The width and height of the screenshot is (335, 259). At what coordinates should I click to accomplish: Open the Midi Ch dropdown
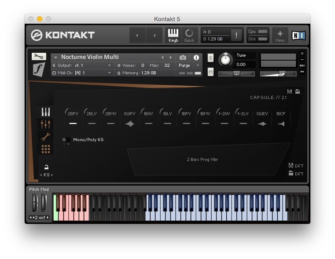[x=82, y=73]
